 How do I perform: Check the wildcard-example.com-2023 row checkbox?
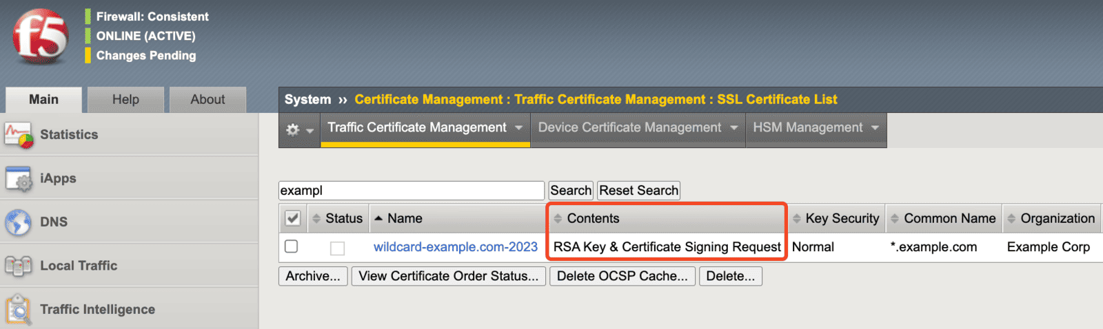[292, 246]
